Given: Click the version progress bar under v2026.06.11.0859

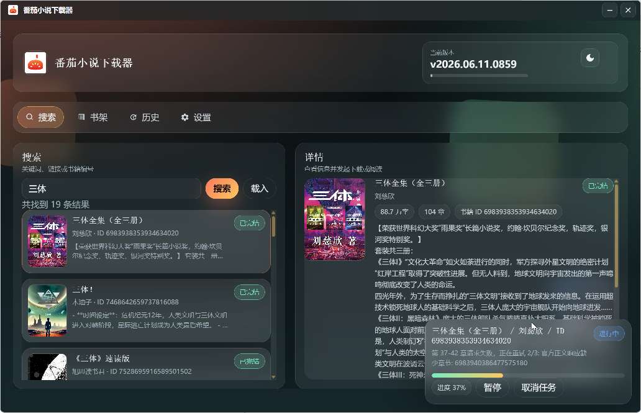Looking at the screenshot, I should 479,76.
